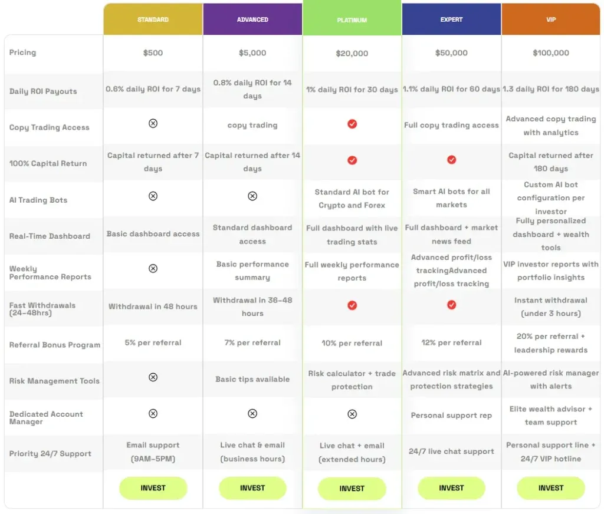The height and width of the screenshot is (514, 604).
Task: Click the Platinum plan Fast Withdrawals checkmark
Action: pos(352,305)
